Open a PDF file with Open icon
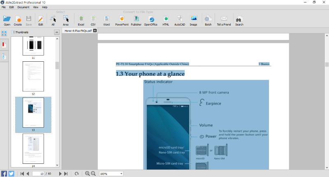The width and height of the screenshot is (329, 177). pos(7,21)
